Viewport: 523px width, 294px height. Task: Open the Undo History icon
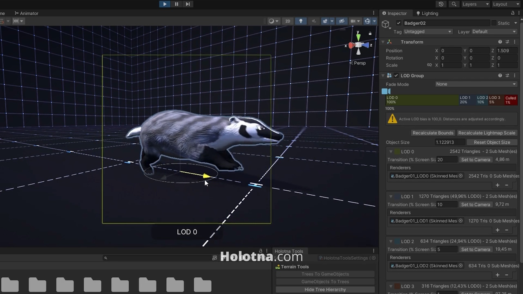(441, 4)
